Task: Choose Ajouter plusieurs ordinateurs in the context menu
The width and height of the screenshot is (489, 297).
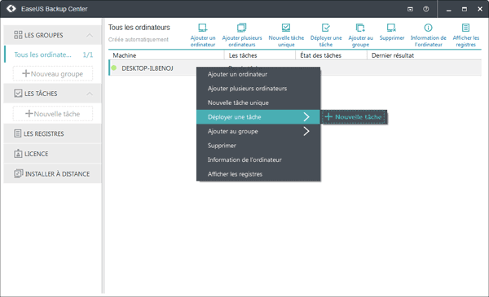Action: point(258,89)
